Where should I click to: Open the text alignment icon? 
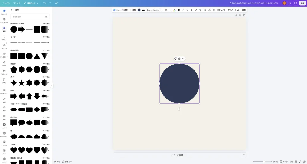click(200, 10)
